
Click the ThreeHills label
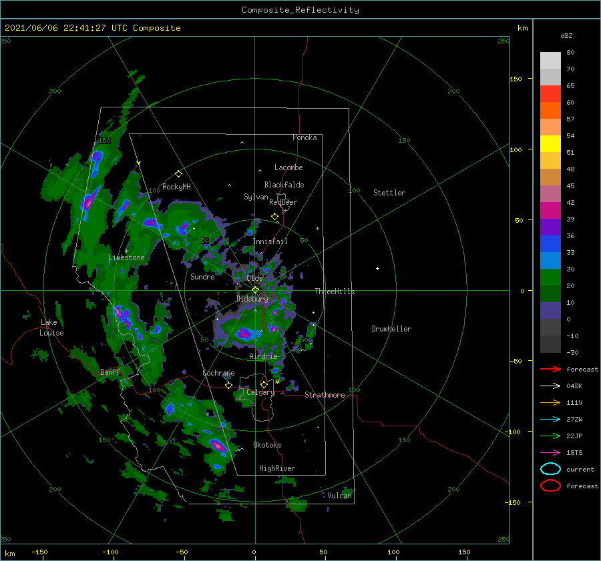tap(335, 292)
